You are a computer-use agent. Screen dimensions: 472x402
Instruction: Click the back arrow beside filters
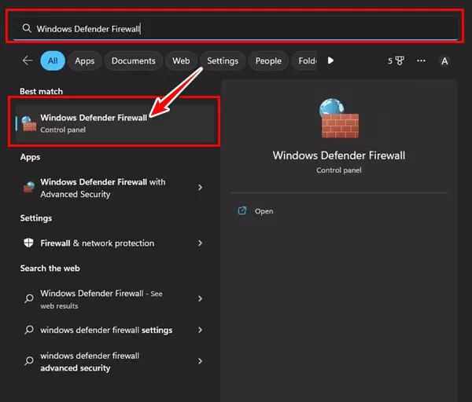point(28,60)
